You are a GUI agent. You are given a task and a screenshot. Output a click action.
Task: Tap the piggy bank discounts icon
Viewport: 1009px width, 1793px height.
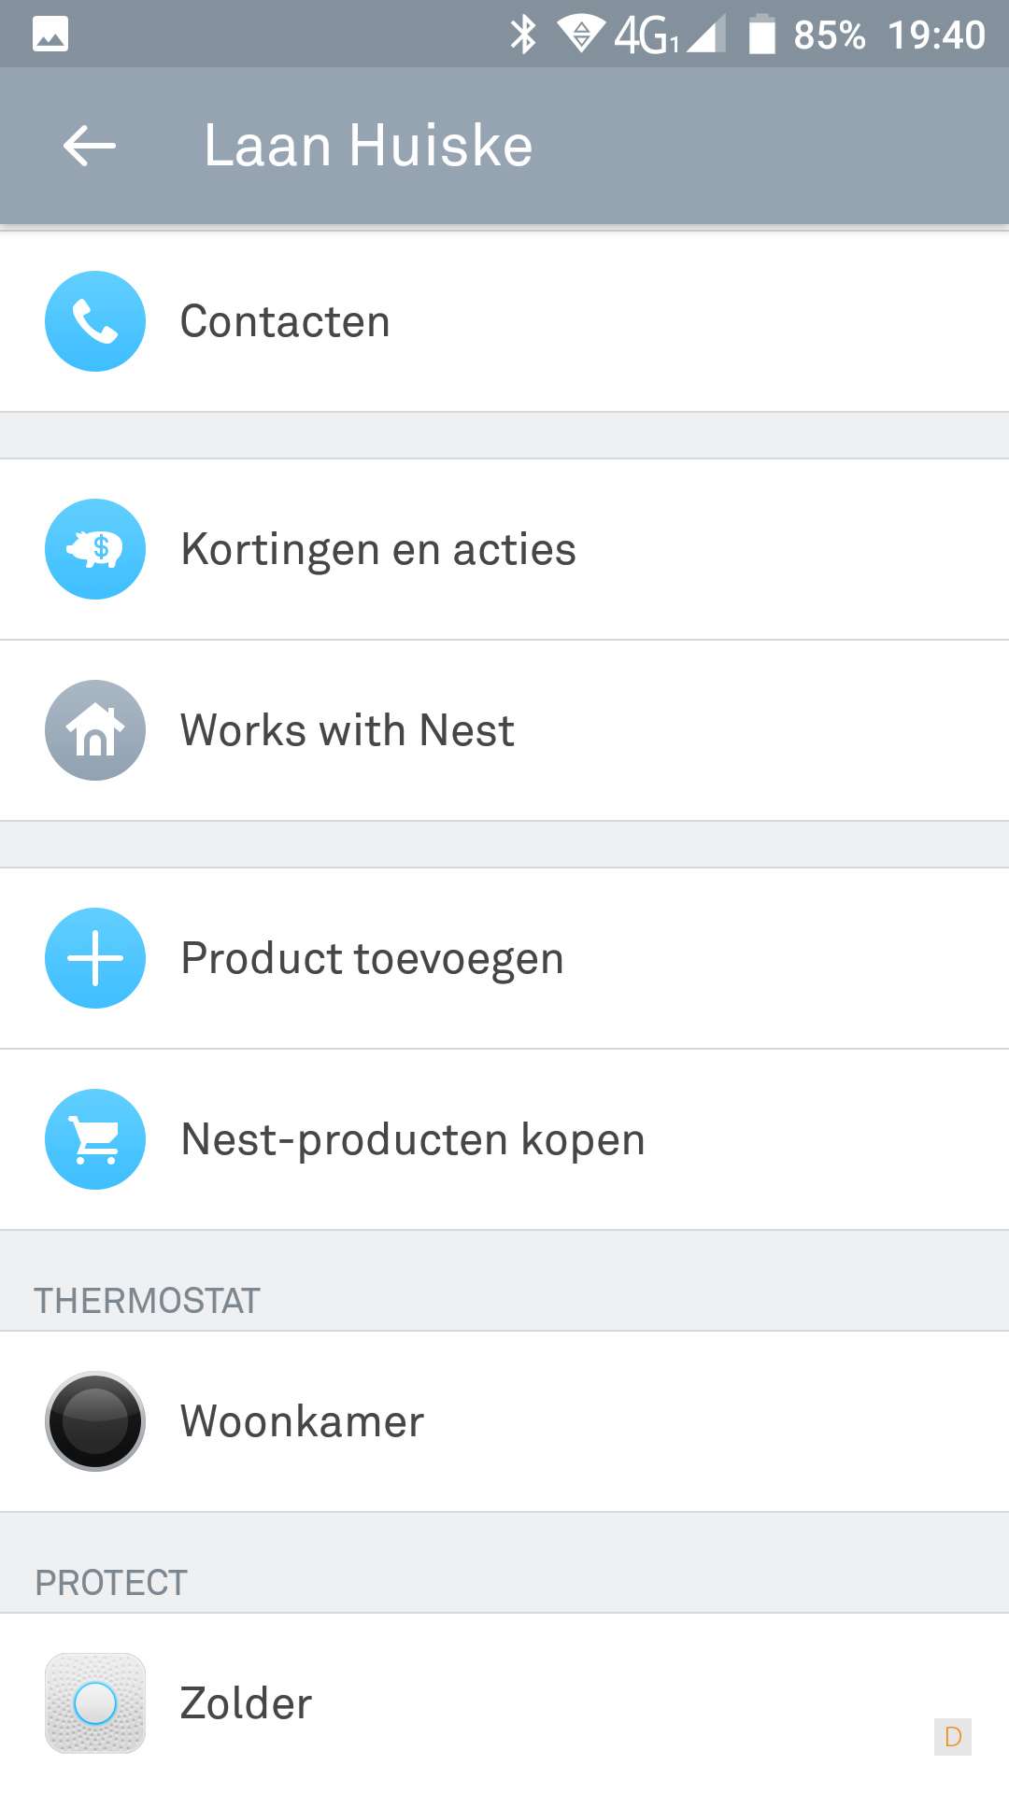click(x=95, y=549)
